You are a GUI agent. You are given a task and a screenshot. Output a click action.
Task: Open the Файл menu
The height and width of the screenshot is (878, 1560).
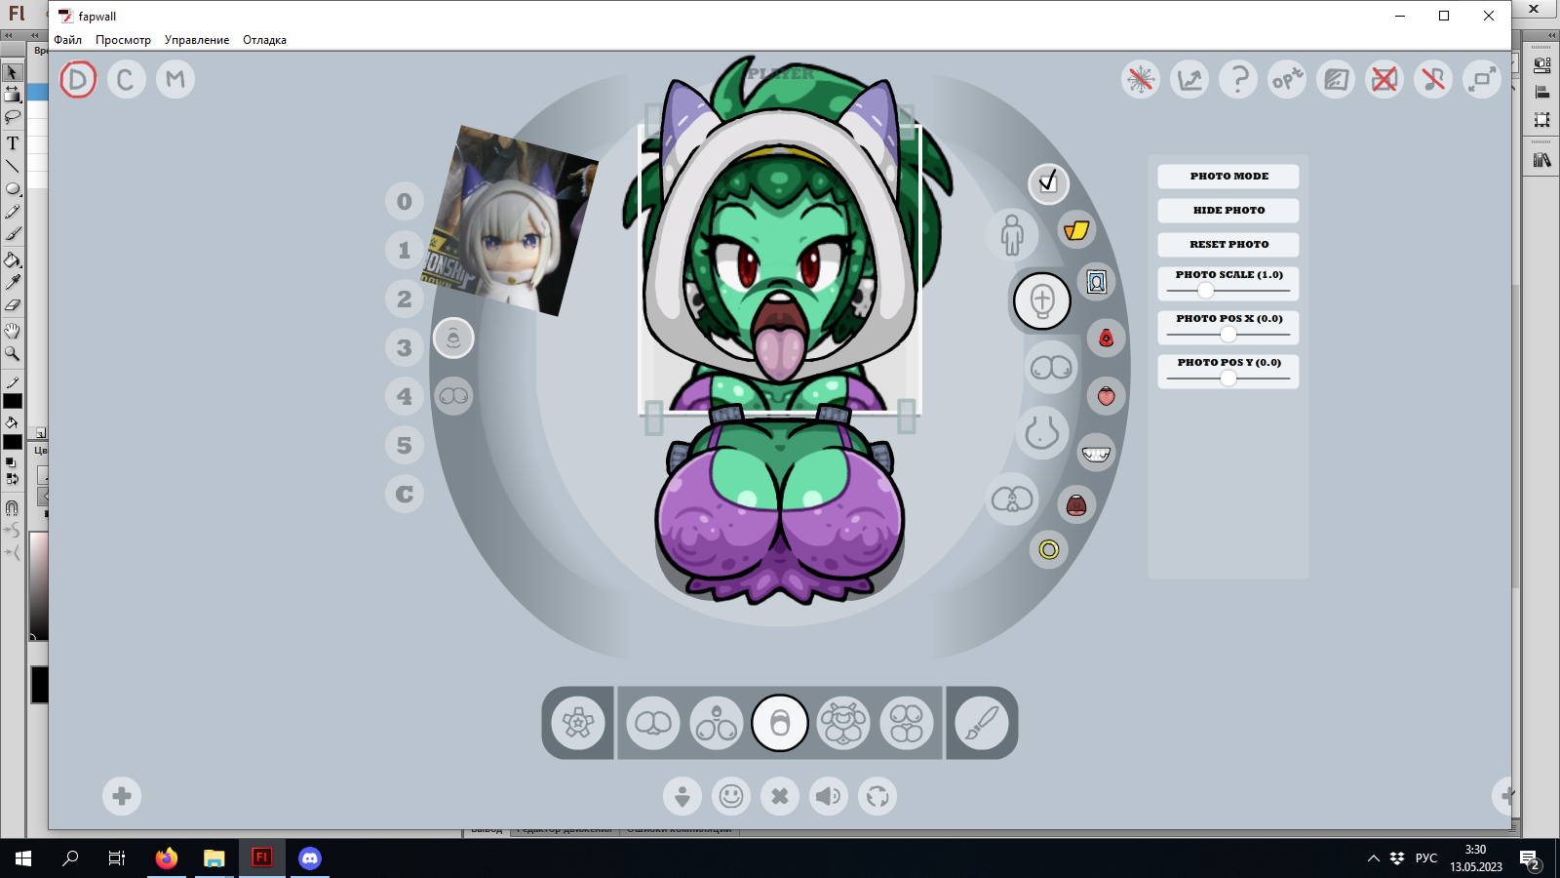(x=68, y=40)
